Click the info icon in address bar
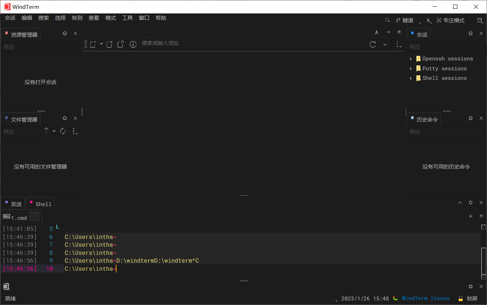 pyautogui.click(x=133, y=44)
